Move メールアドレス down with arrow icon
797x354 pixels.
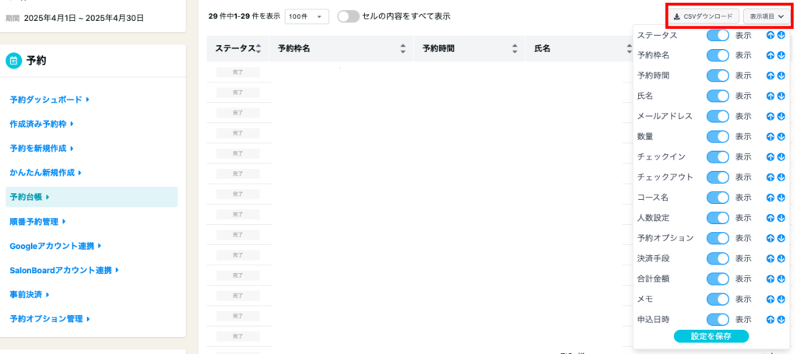779,116
